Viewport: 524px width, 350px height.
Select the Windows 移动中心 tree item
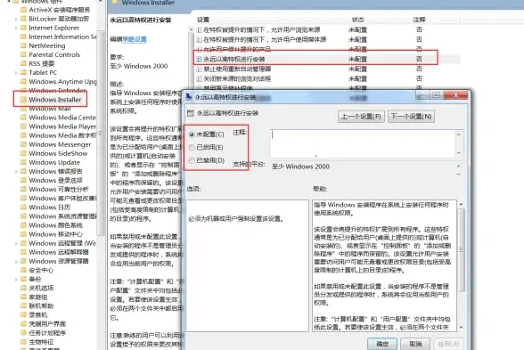point(55,234)
